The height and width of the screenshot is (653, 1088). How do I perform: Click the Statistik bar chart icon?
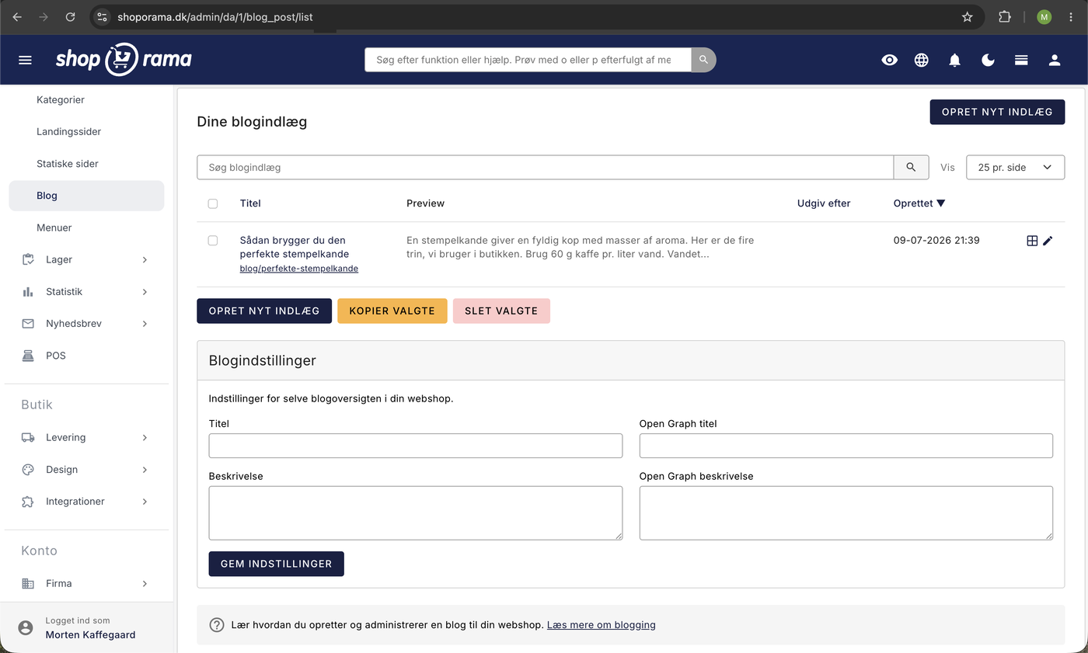coord(28,291)
